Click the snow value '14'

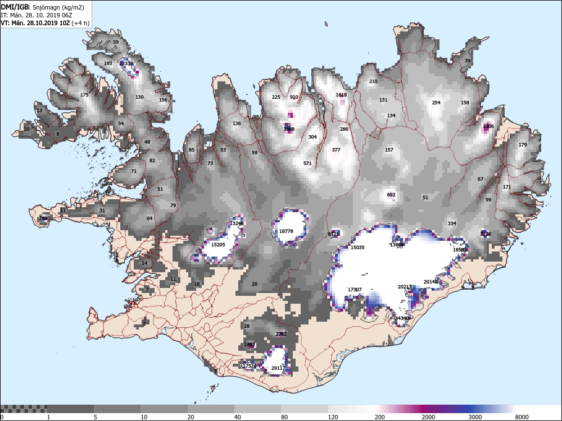(144, 263)
